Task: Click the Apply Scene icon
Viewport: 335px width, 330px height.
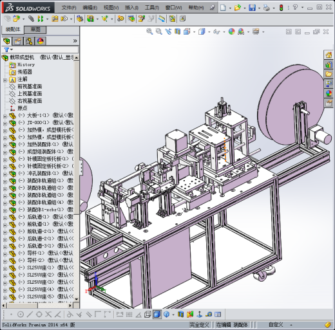Action: point(241,32)
